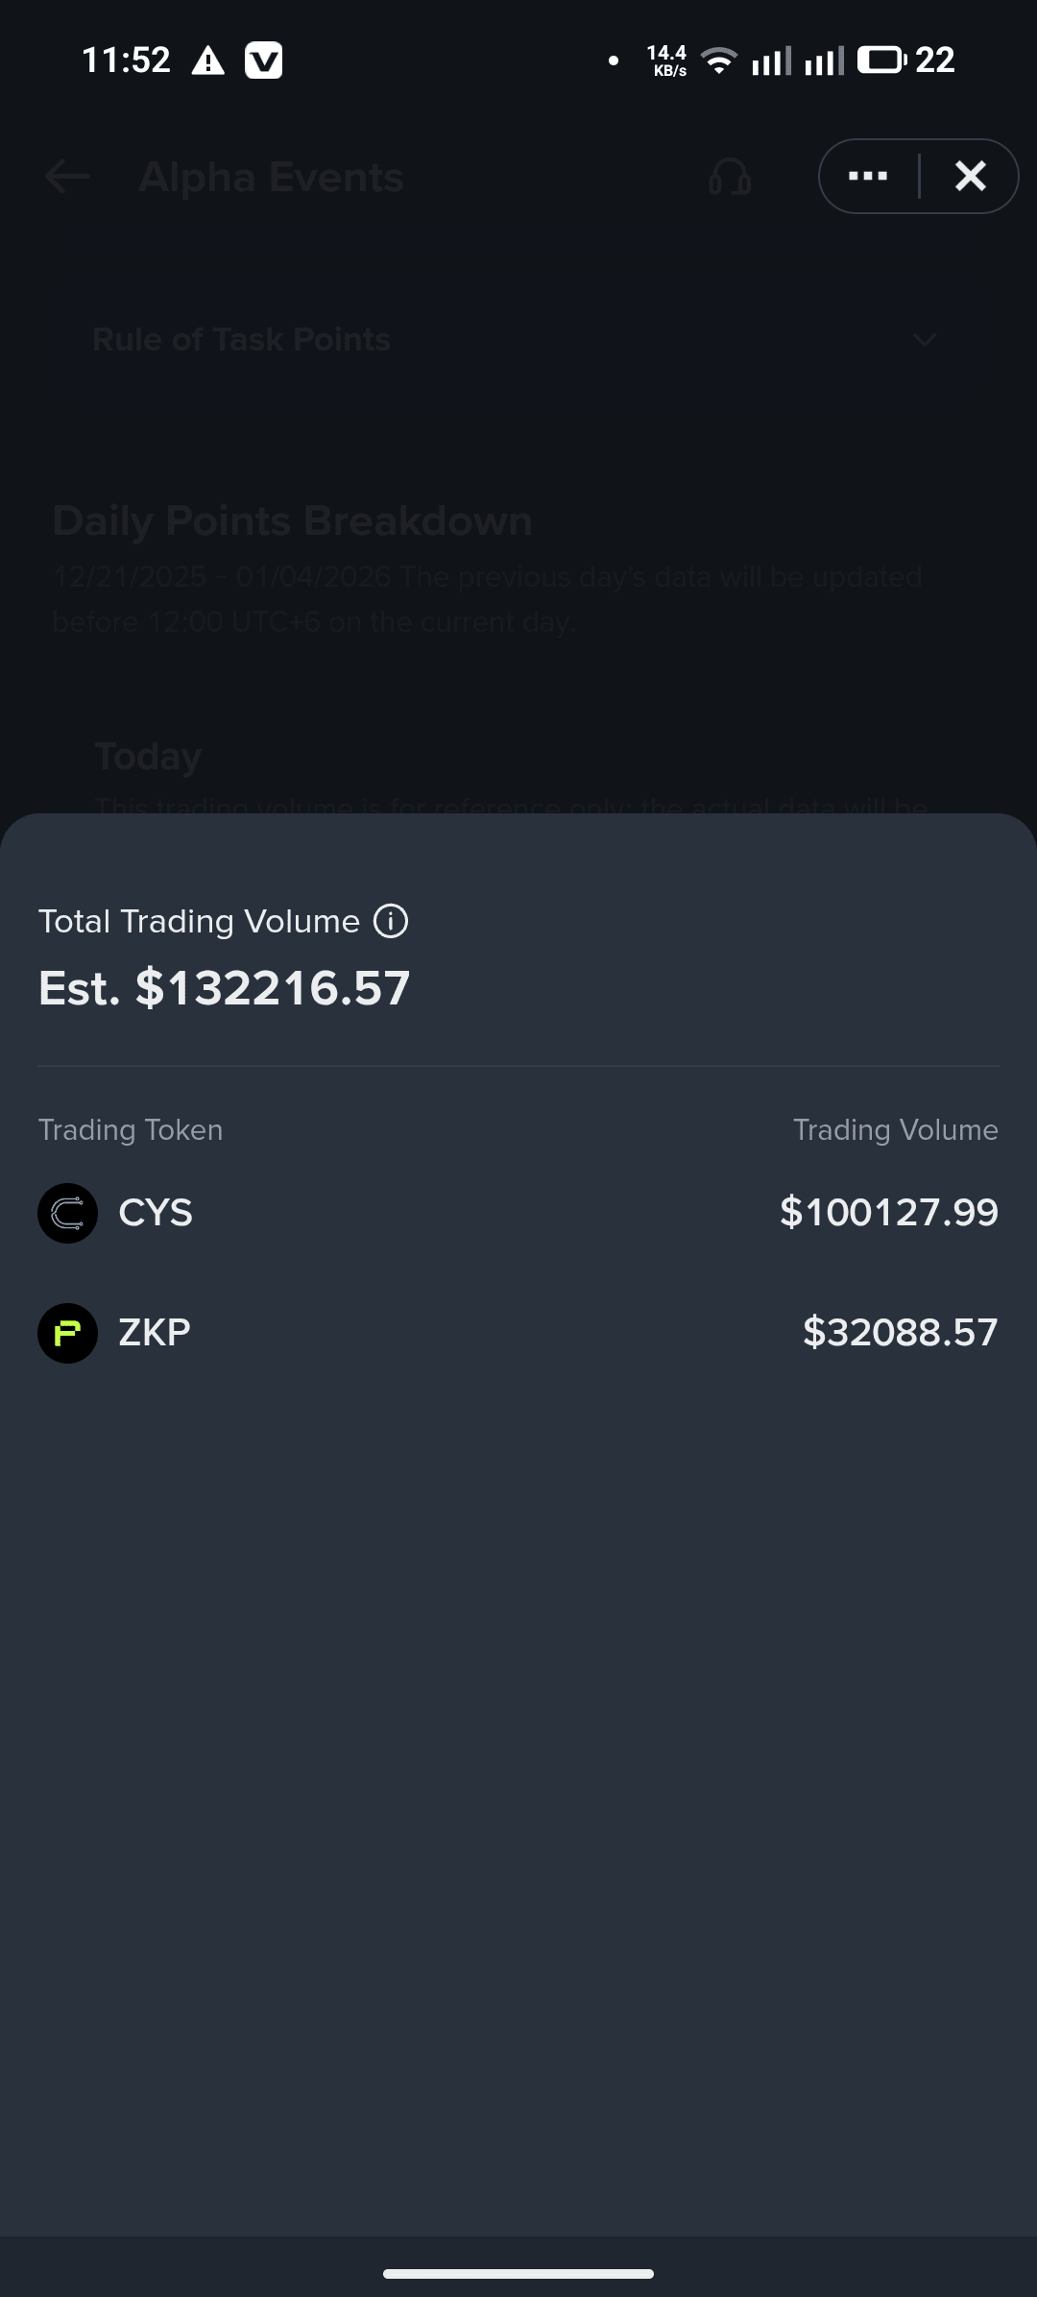Viewport: 1037px width, 2297px height.
Task: Tap the Alpha Events page title
Action: click(272, 177)
